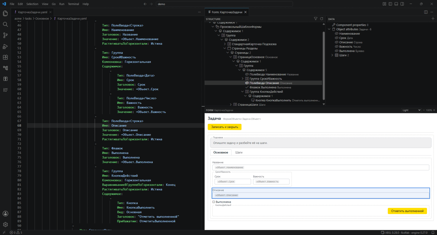This screenshot has height=235, width=437.
Task: Open the Terminal menu
Action: click(73, 4)
